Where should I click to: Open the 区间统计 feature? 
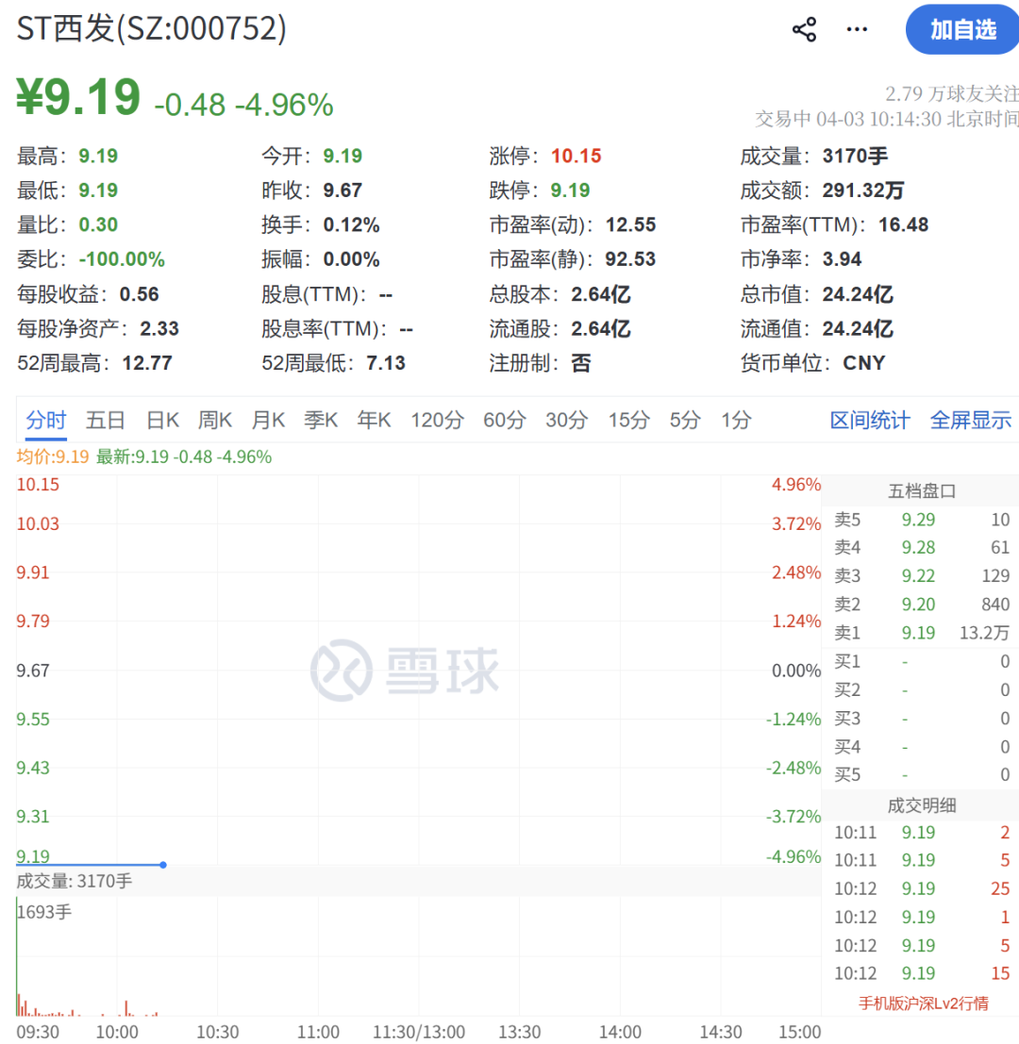click(x=869, y=420)
